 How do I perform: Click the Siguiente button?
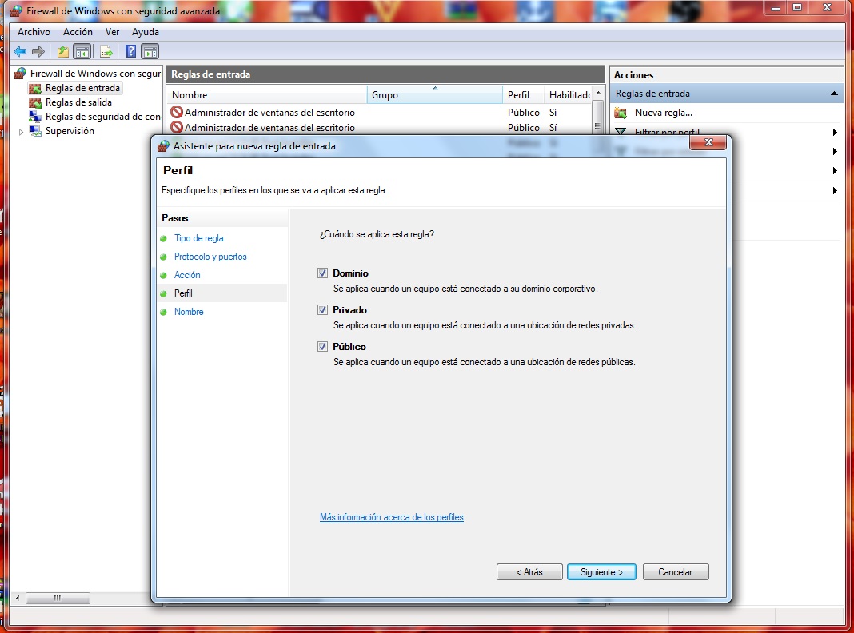601,572
